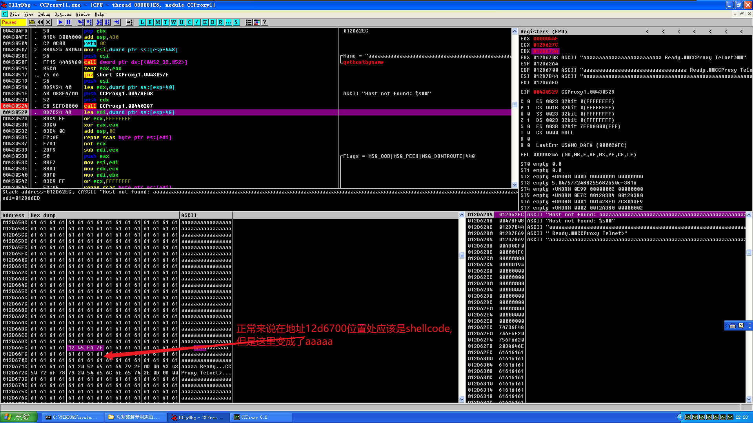
Task: Open the Help menu
Action: (x=99, y=14)
